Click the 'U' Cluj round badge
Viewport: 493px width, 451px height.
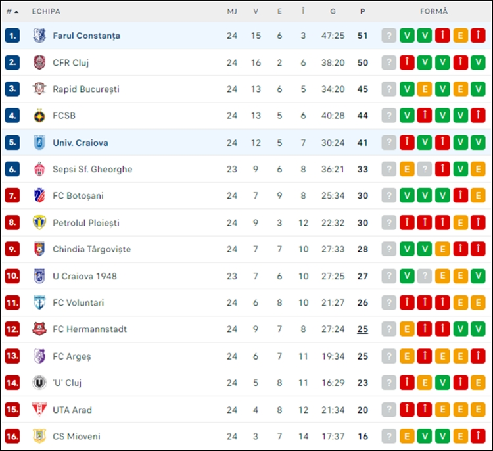(39, 383)
